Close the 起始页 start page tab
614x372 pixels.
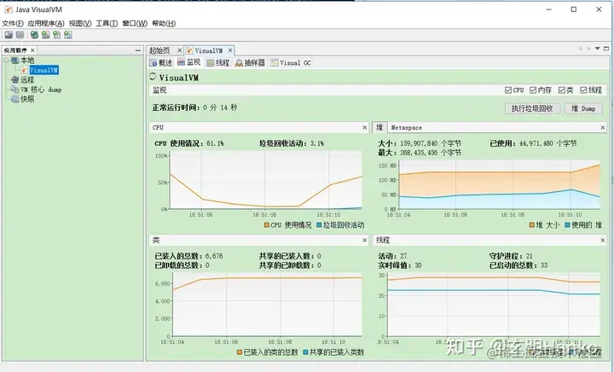[x=179, y=50]
